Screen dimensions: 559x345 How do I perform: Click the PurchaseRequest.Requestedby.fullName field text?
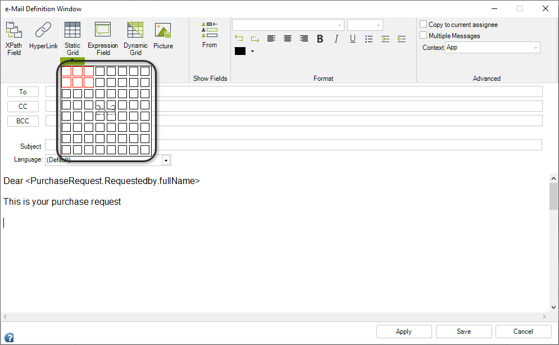[113, 181]
